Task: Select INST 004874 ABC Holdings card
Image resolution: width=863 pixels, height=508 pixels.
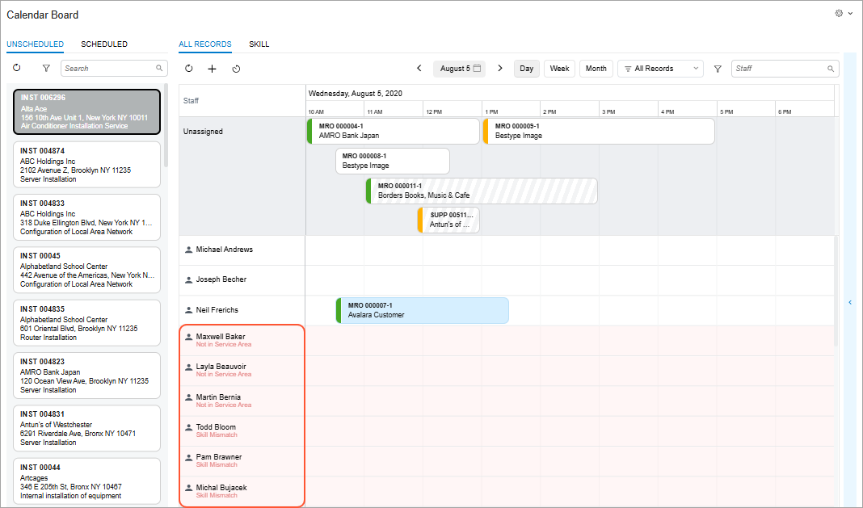Action: pos(87,165)
